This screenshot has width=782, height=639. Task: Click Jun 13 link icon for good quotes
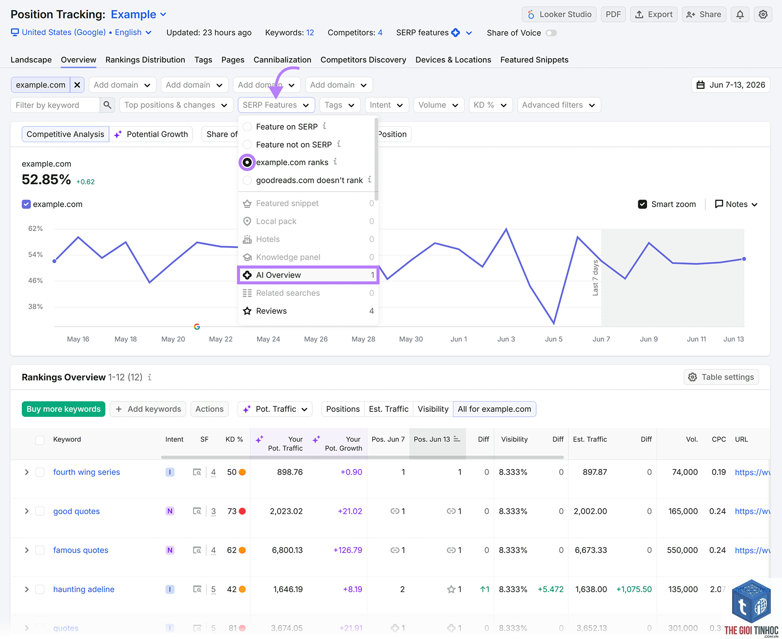tap(451, 511)
